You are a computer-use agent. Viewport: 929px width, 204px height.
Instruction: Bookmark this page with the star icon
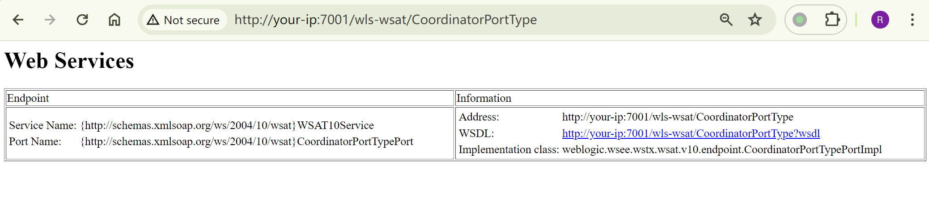coord(755,20)
